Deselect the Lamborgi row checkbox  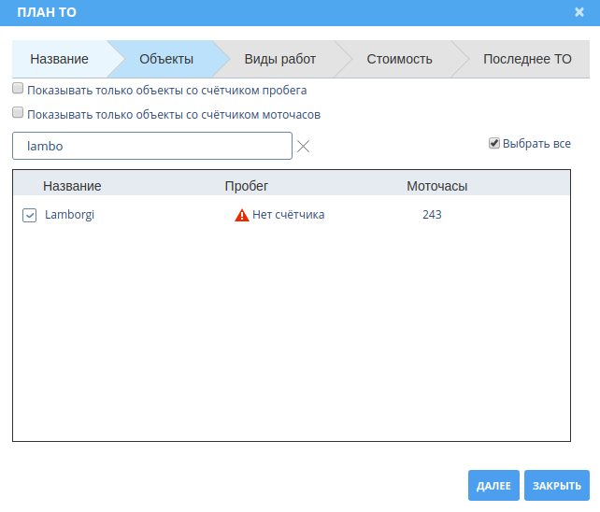point(29,215)
